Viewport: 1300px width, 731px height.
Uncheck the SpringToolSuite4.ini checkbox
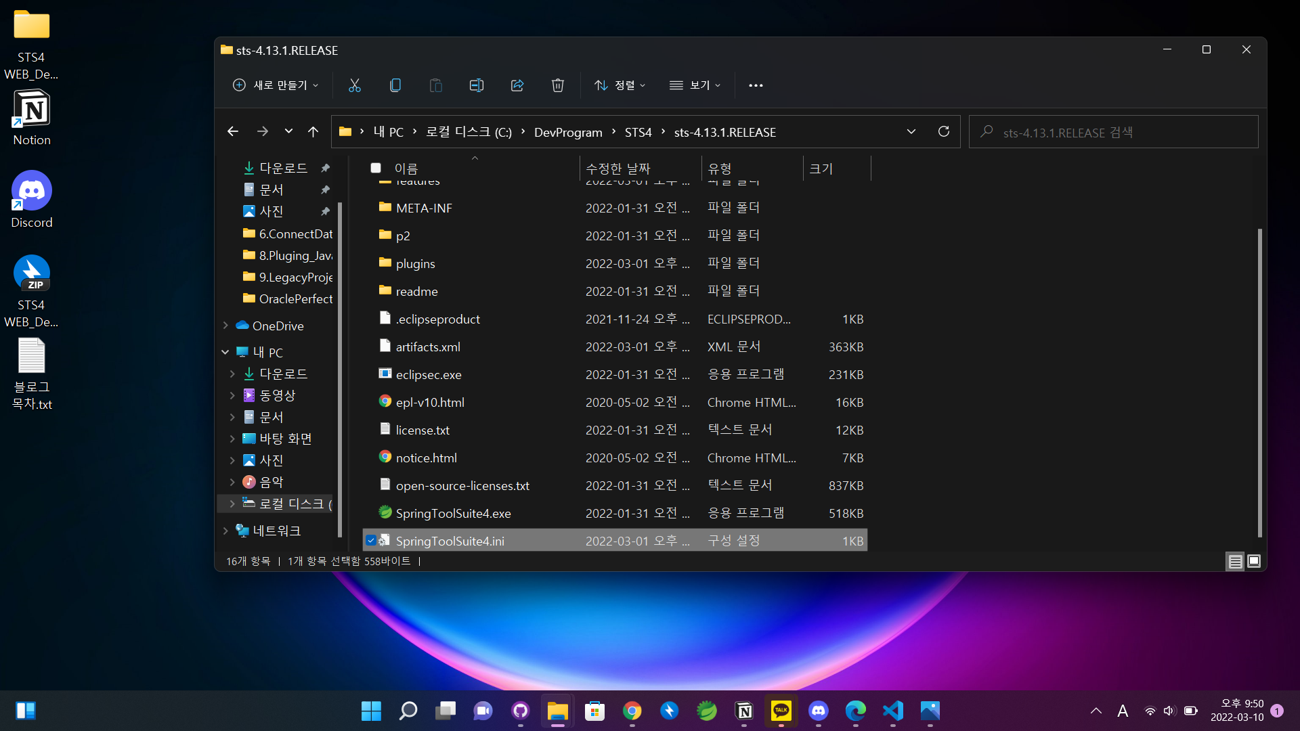click(371, 541)
